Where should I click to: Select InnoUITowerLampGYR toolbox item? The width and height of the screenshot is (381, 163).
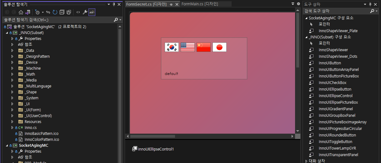[337, 148]
